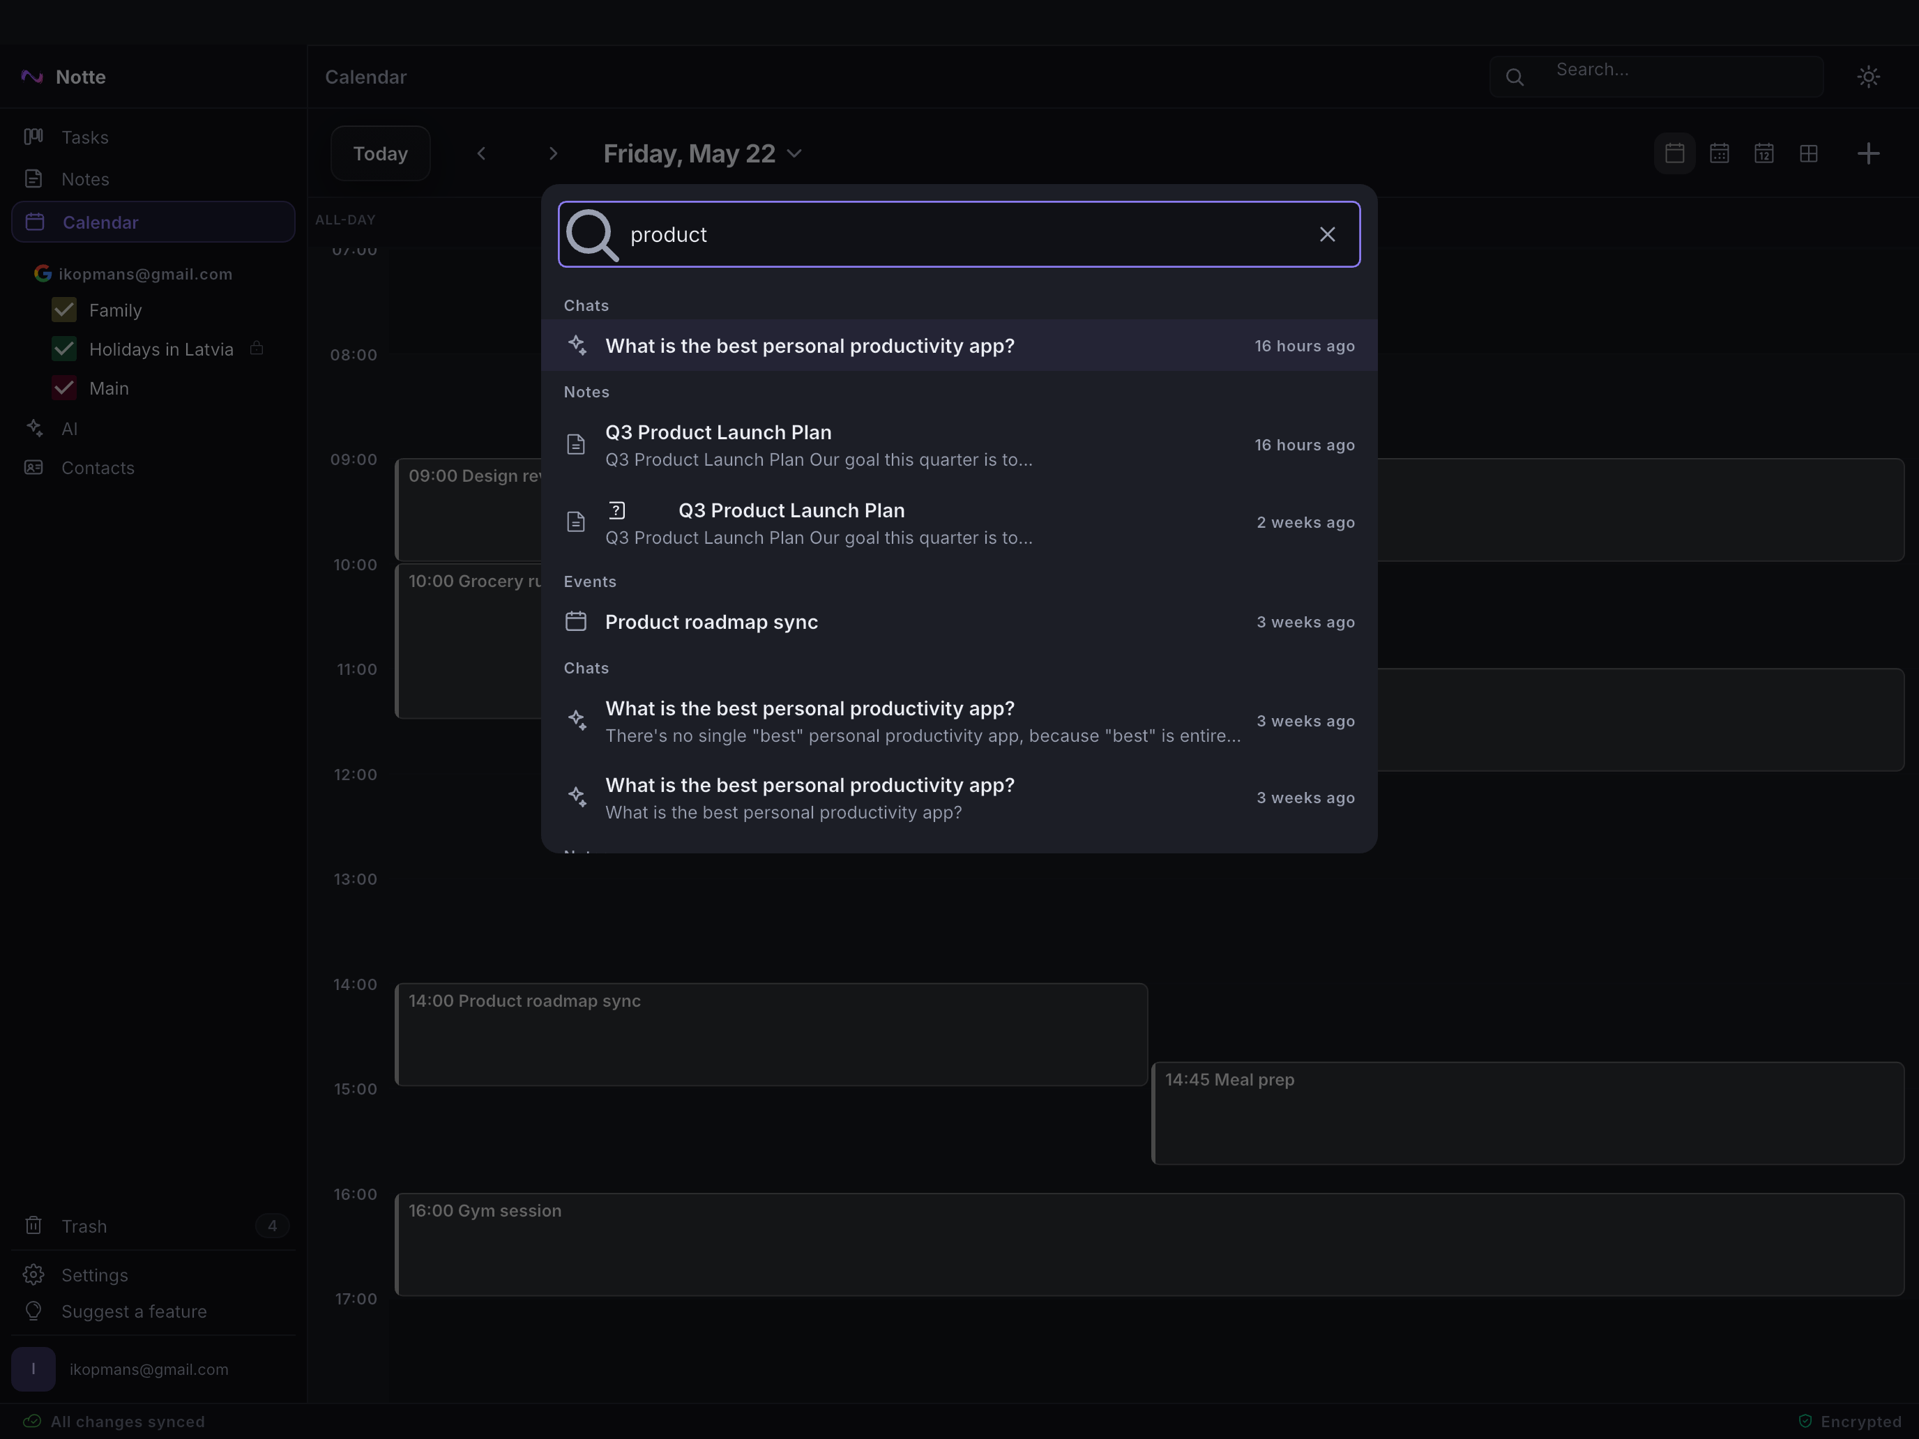The width and height of the screenshot is (1919, 1439).
Task: Open Product roadmap sync event result
Action: point(959,622)
